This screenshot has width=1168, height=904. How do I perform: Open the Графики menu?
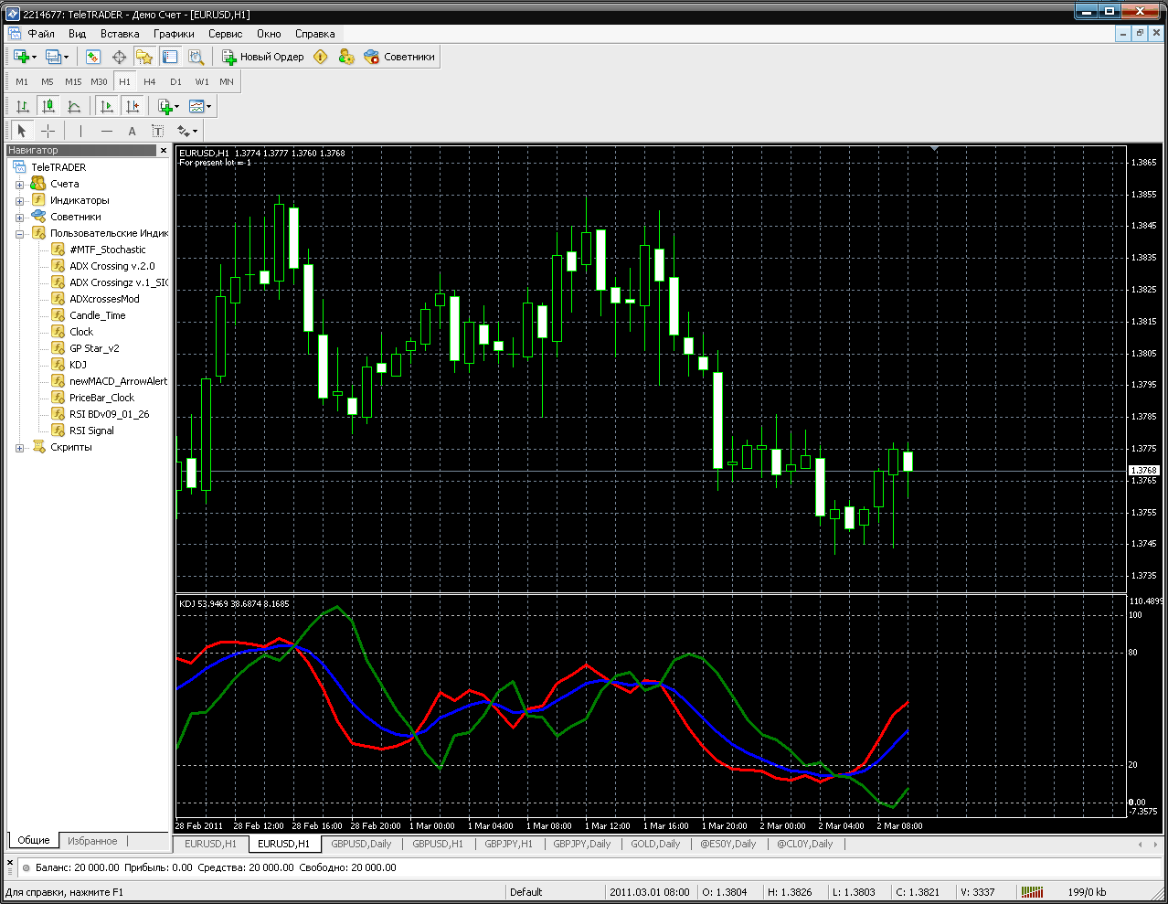[x=174, y=34]
